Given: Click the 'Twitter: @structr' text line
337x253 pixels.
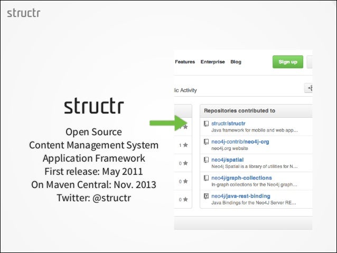Looking at the screenshot, I should point(94,198).
